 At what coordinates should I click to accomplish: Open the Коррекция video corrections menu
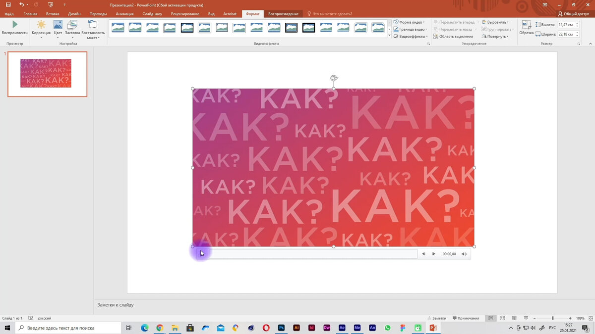tap(41, 29)
